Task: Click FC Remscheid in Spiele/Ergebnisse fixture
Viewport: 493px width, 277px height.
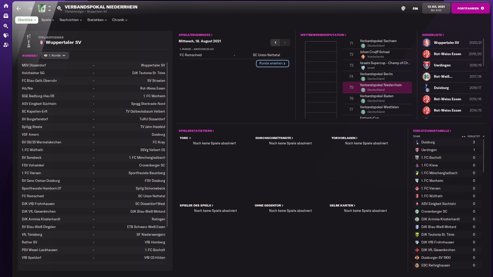Action: (x=191, y=55)
